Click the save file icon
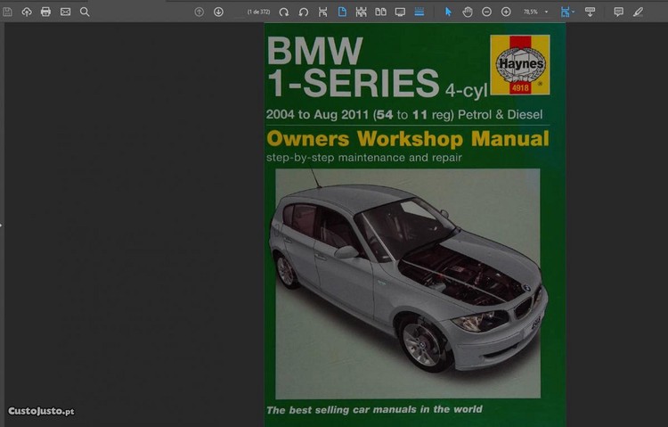This screenshot has height=427, width=668. click(x=8, y=12)
